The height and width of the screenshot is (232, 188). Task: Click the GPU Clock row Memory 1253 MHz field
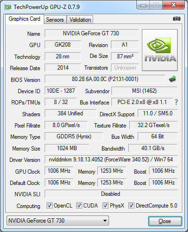click(112, 171)
